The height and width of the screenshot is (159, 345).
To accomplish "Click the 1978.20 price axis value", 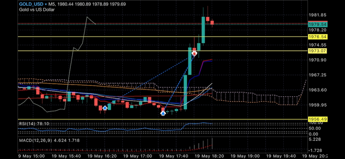I will coord(318,30).
